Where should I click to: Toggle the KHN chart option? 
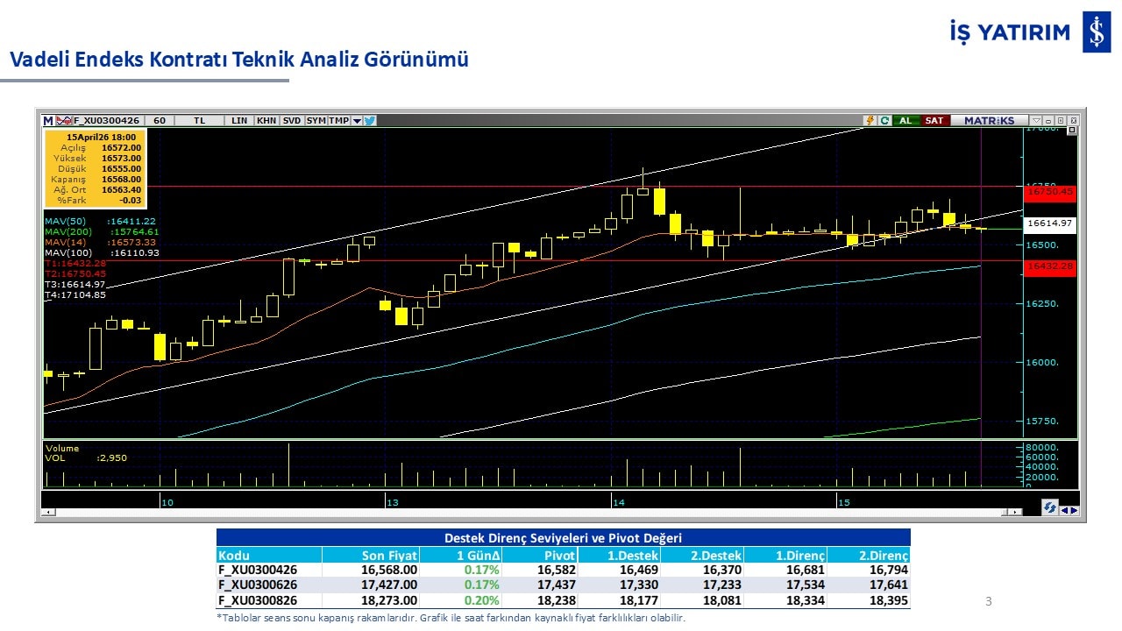pyautogui.click(x=266, y=121)
